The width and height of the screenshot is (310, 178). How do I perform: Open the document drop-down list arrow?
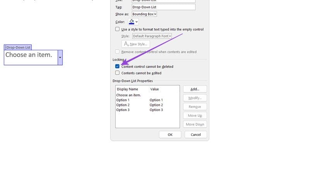60,57
